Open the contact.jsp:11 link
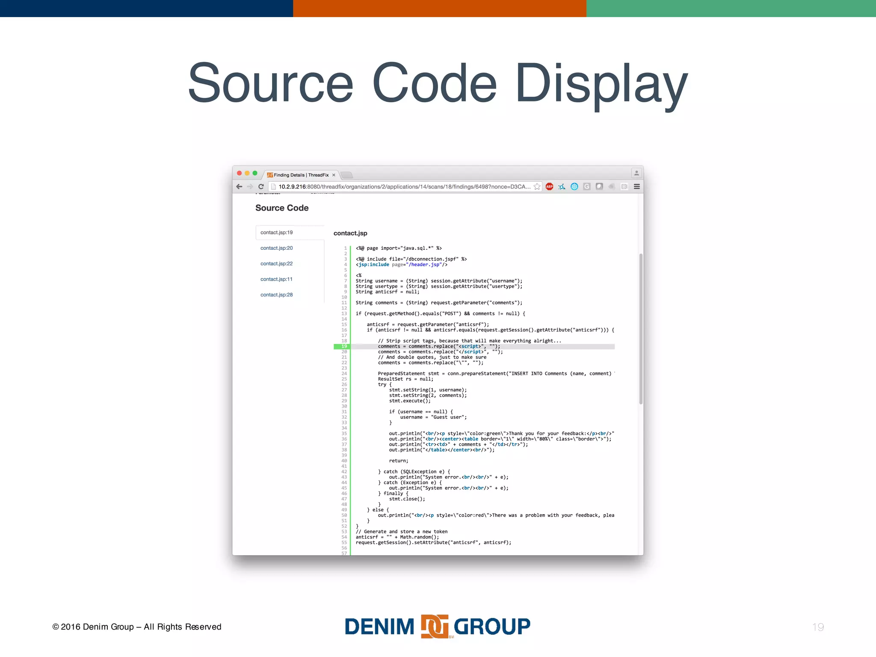 point(277,279)
